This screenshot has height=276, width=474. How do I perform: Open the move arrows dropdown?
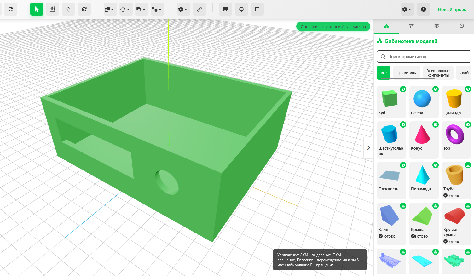click(x=125, y=9)
